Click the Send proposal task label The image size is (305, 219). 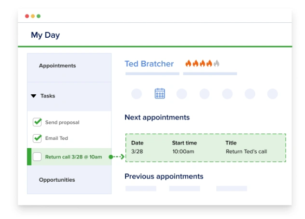(x=62, y=122)
